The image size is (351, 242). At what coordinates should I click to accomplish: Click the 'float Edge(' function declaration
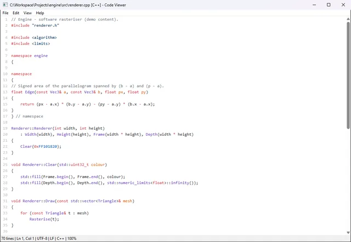click(x=80, y=92)
